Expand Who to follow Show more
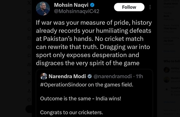 [x=169, y=102]
